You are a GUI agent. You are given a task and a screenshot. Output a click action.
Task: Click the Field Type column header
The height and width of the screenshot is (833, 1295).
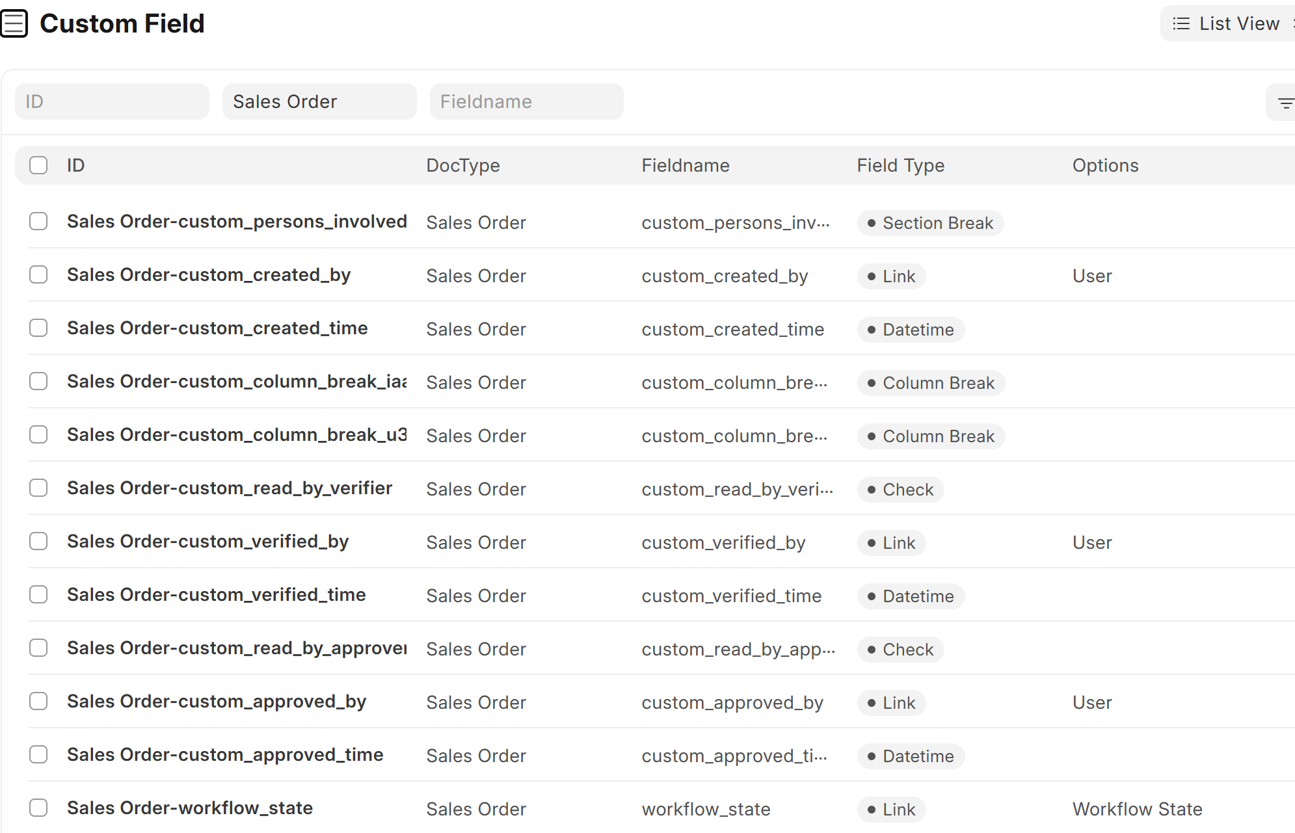pos(900,165)
